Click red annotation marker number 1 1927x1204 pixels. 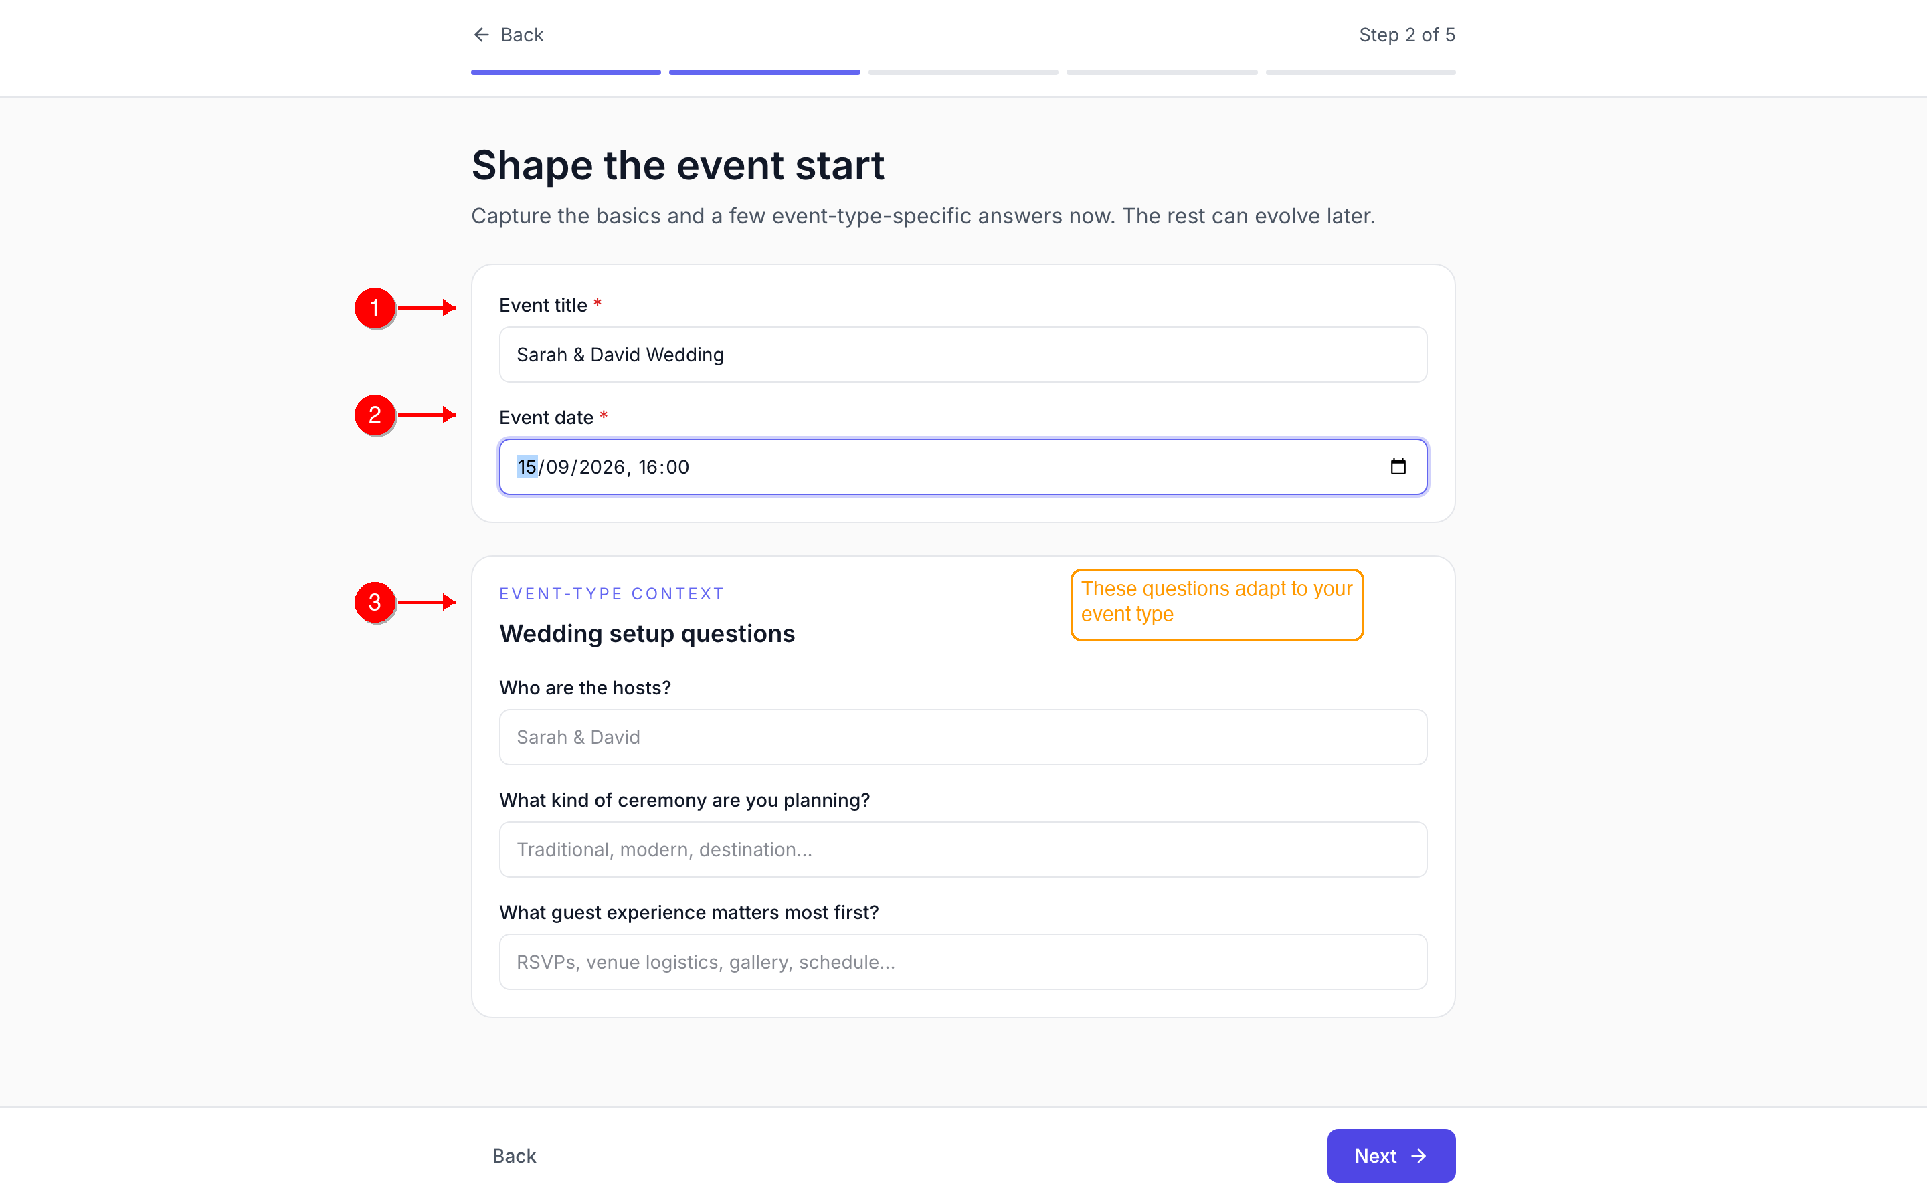(x=375, y=308)
